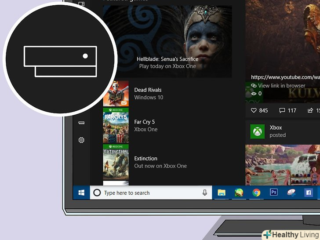Click the microphone icon in search box
The height and width of the screenshot is (240, 320).
[205, 193]
